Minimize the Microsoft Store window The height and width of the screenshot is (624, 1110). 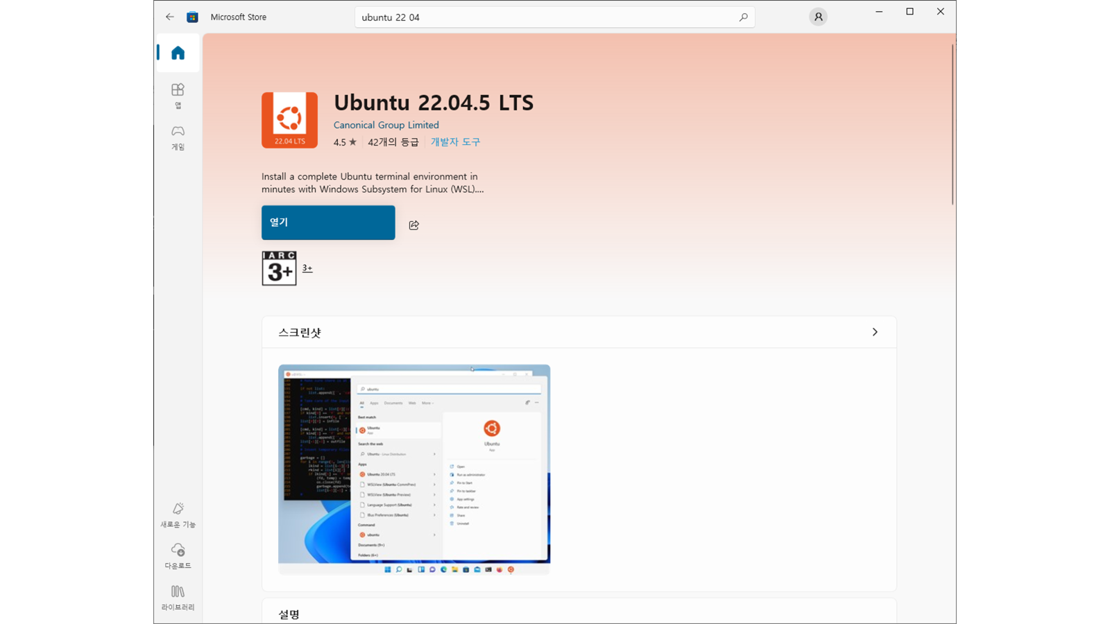[879, 12]
